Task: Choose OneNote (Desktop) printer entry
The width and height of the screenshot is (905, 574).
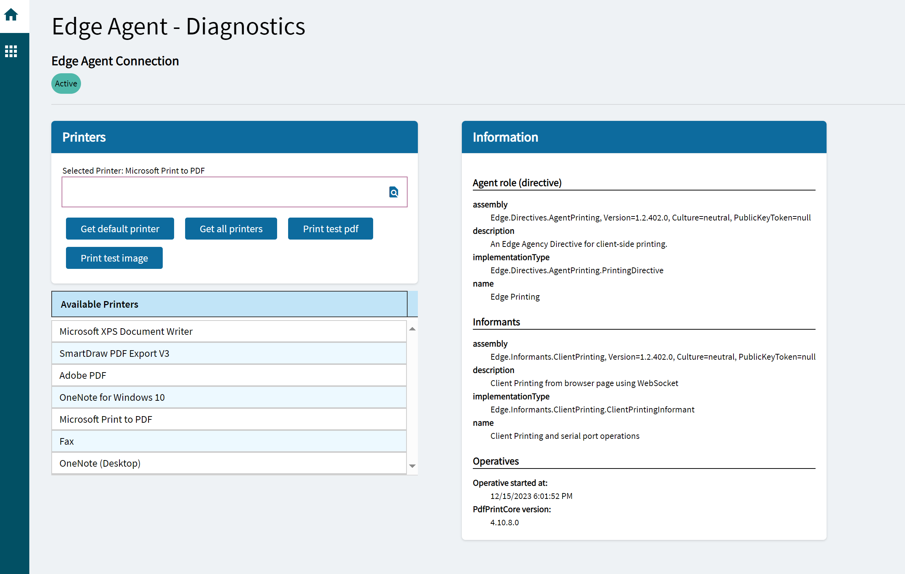Action: 229,463
